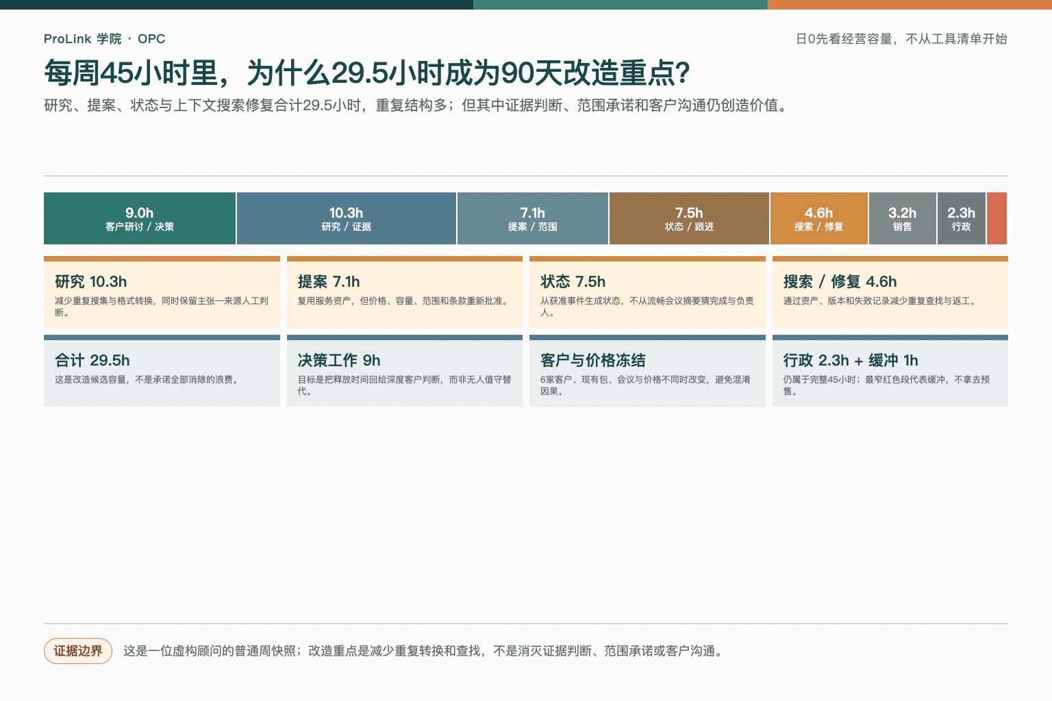Screen dimensions: 1052x701
Task: Open the 提案 7.1h card title
Action: pyautogui.click(x=329, y=282)
